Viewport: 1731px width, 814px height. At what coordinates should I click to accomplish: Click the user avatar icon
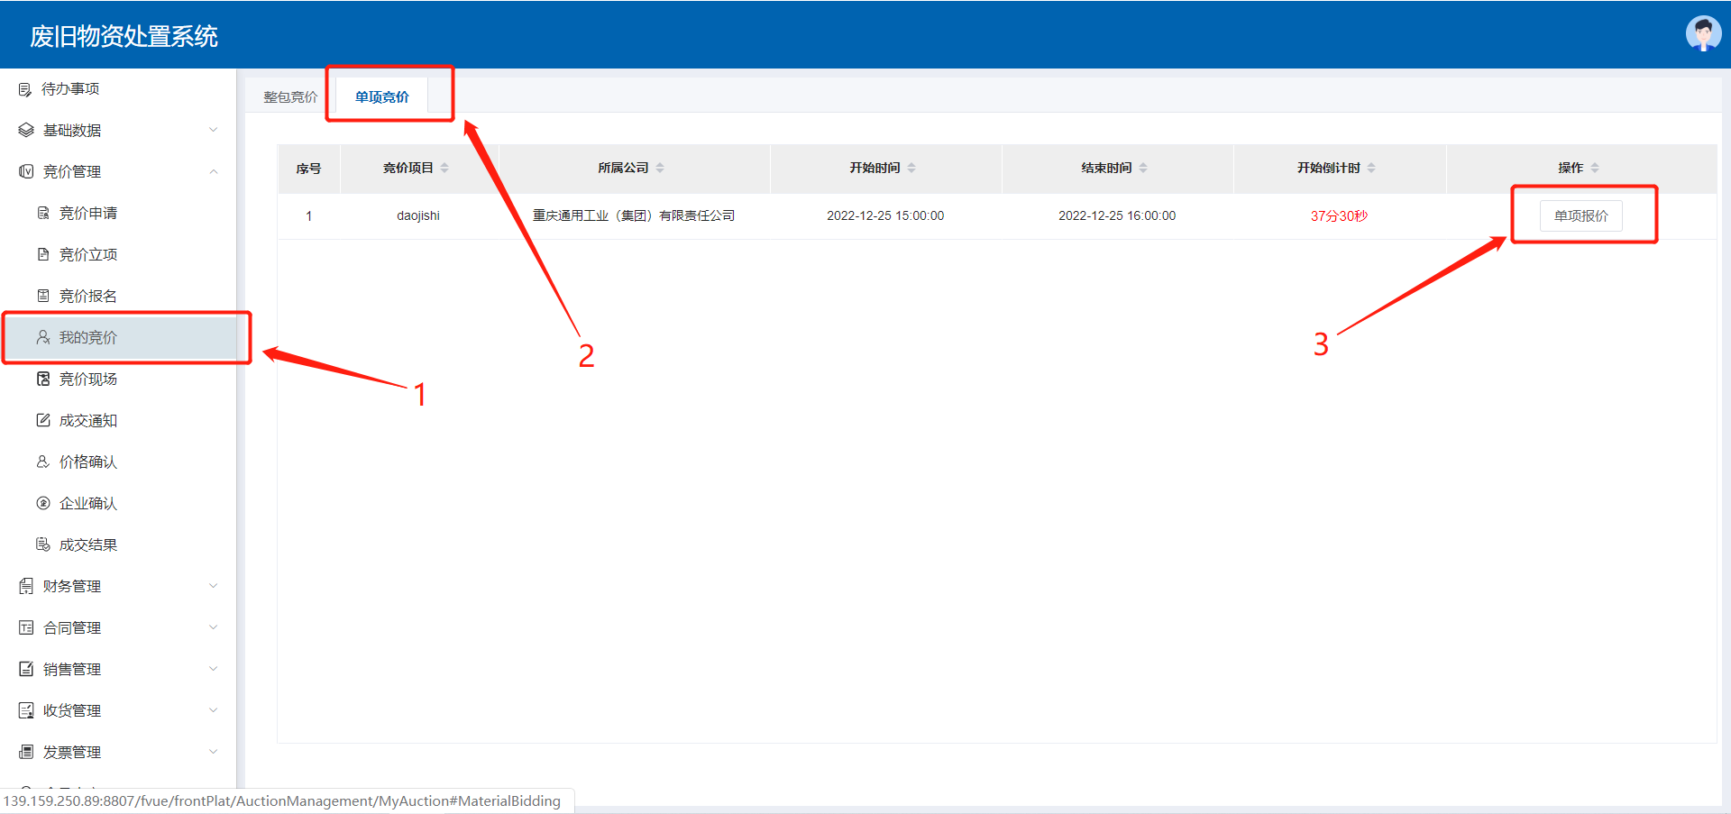pyautogui.click(x=1702, y=34)
